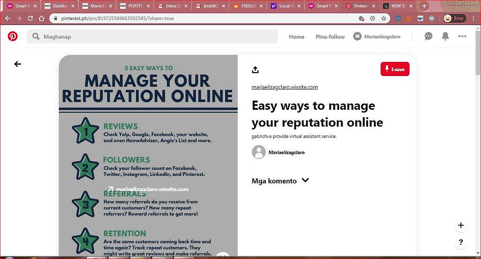481x259 pixels.
Task: Open the Home link in Pinterest header
Action: click(x=296, y=37)
